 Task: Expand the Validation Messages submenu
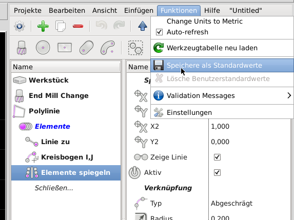222,95
